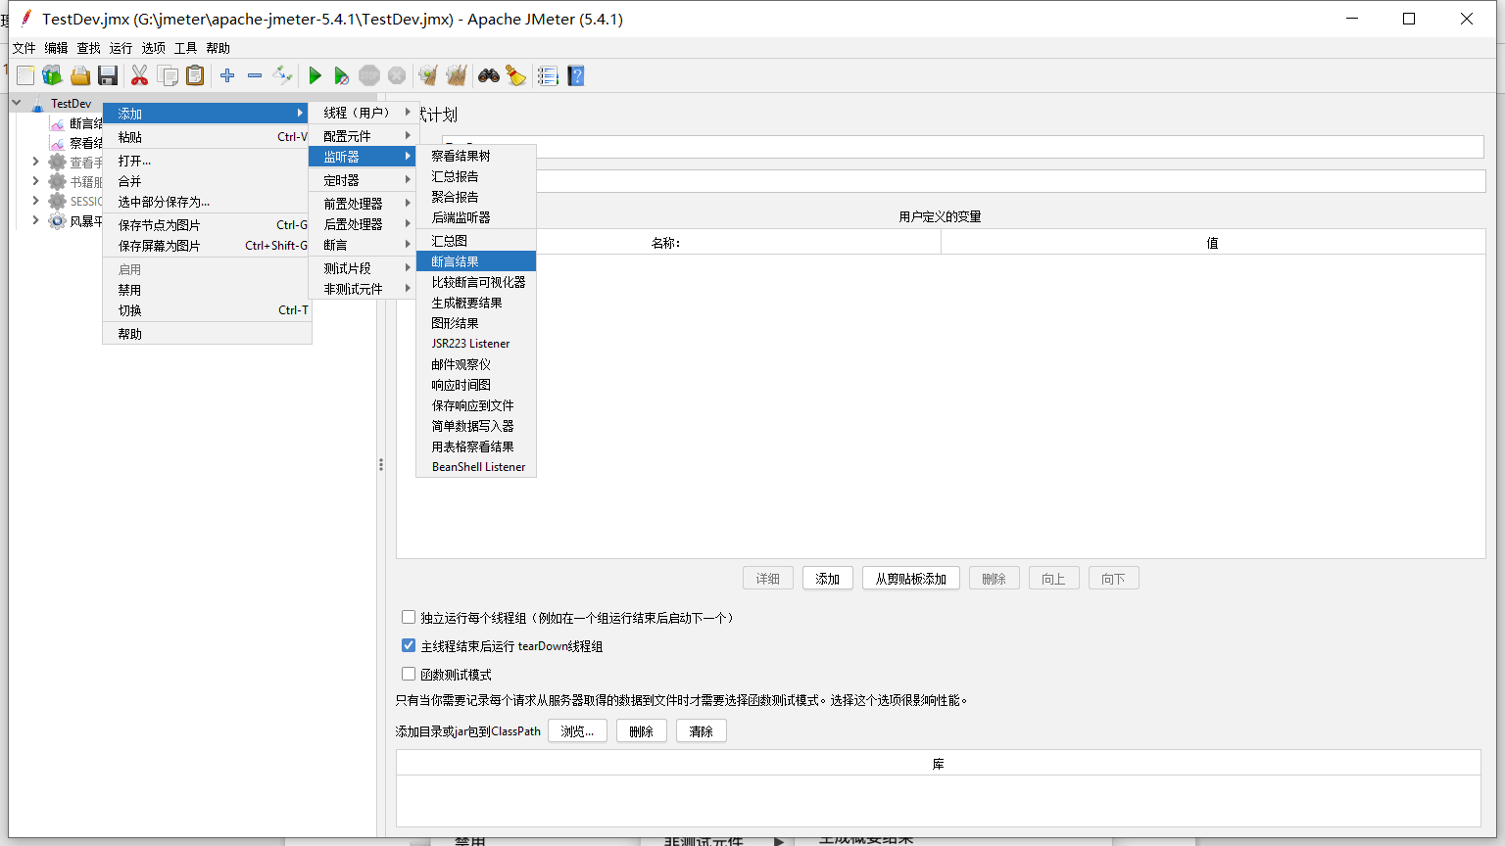Cut selection using the scissors icon

pos(139,75)
